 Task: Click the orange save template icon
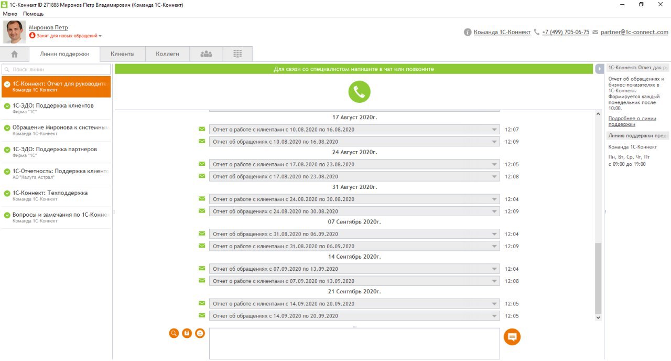pos(187,333)
